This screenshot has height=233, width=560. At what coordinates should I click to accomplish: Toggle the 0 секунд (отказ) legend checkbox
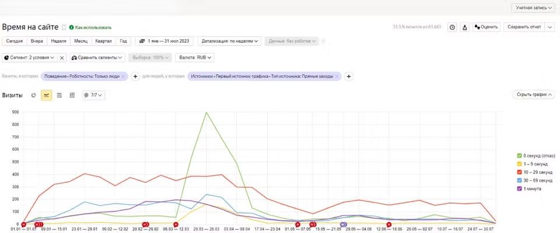click(519, 155)
